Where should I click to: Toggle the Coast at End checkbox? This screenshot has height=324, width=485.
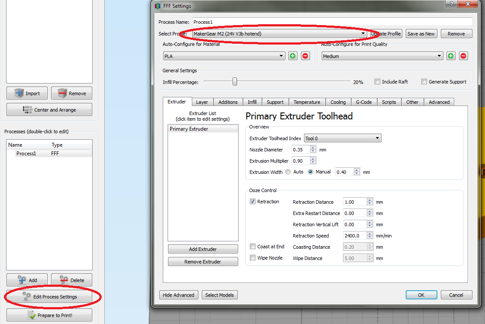(252, 247)
